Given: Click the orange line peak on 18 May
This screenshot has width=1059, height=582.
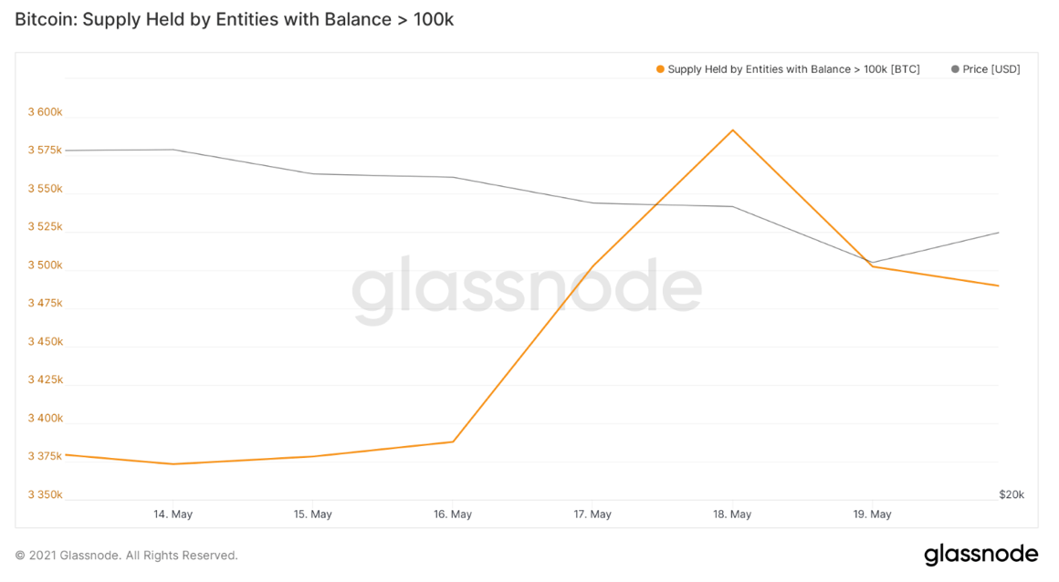Looking at the screenshot, I should [733, 130].
